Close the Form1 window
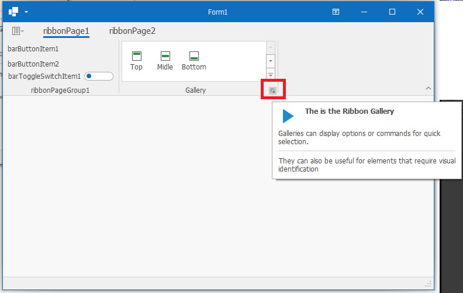Screen dimensions: 463x293 click(420, 12)
